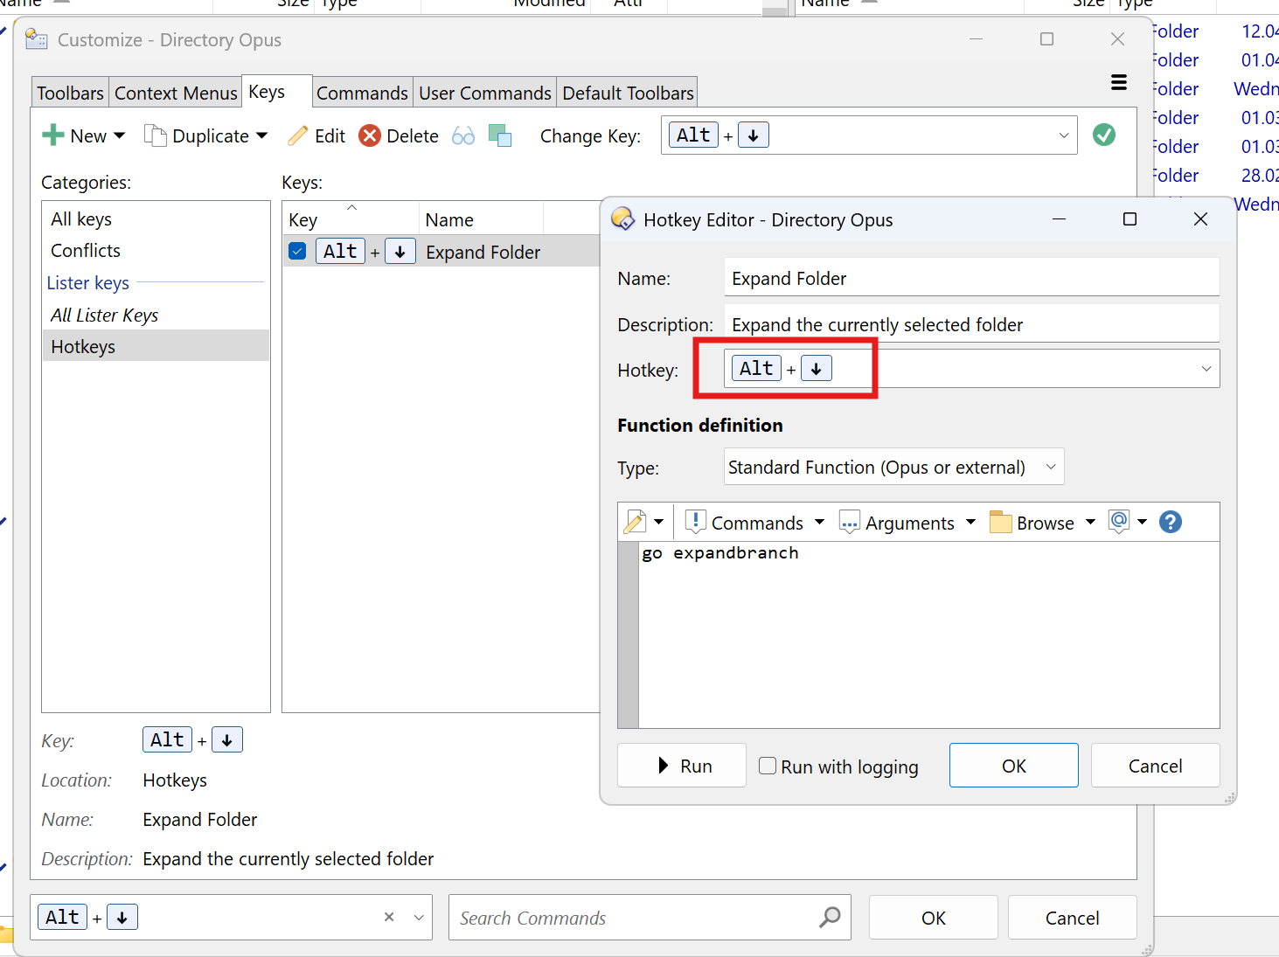Click the Arguments dots icon
Viewport: 1279px width, 957px height.
click(849, 523)
